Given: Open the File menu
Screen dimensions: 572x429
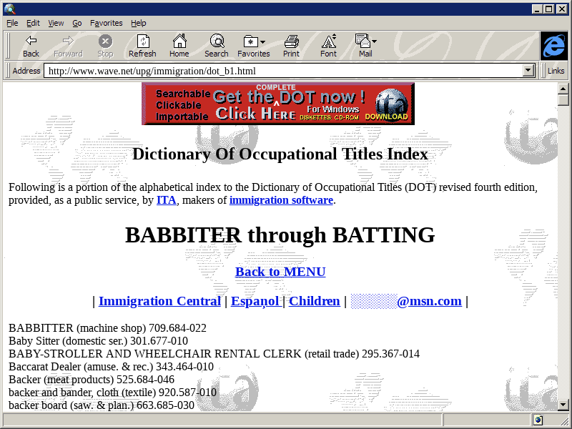Looking at the screenshot, I should (x=12, y=23).
